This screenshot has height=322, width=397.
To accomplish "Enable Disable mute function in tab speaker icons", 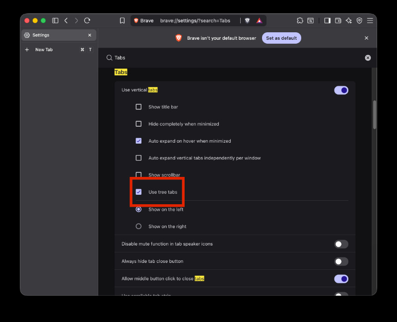I will pos(341,244).
